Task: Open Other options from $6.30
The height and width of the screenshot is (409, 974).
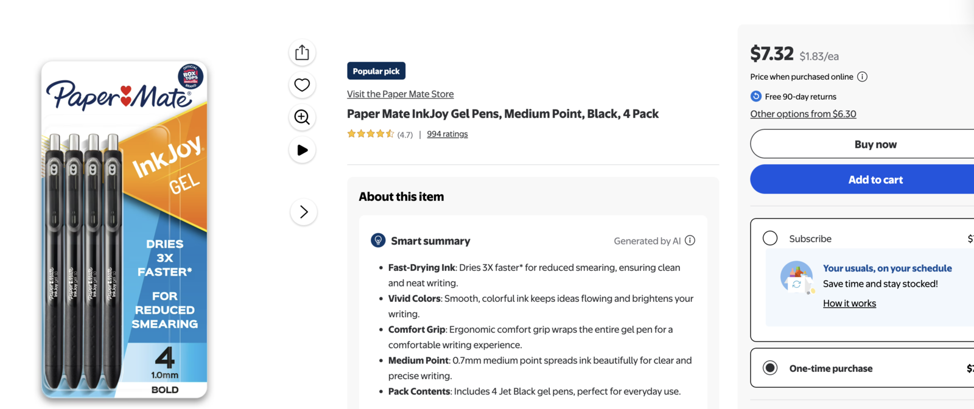Action: pos(803,114)
